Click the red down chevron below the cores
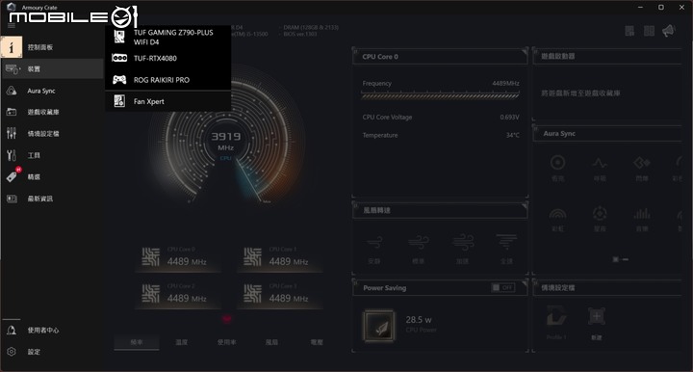This screenshot has height=372, width=693. [227, 319]
